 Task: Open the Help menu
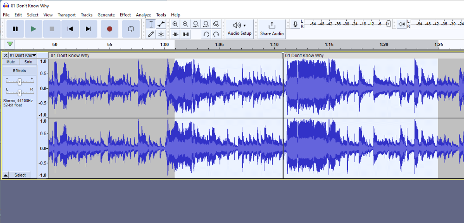coord(175,15)
